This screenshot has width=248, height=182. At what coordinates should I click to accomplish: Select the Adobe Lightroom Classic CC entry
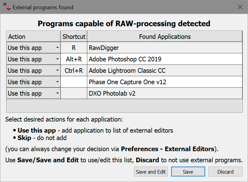tap(165, 71)
